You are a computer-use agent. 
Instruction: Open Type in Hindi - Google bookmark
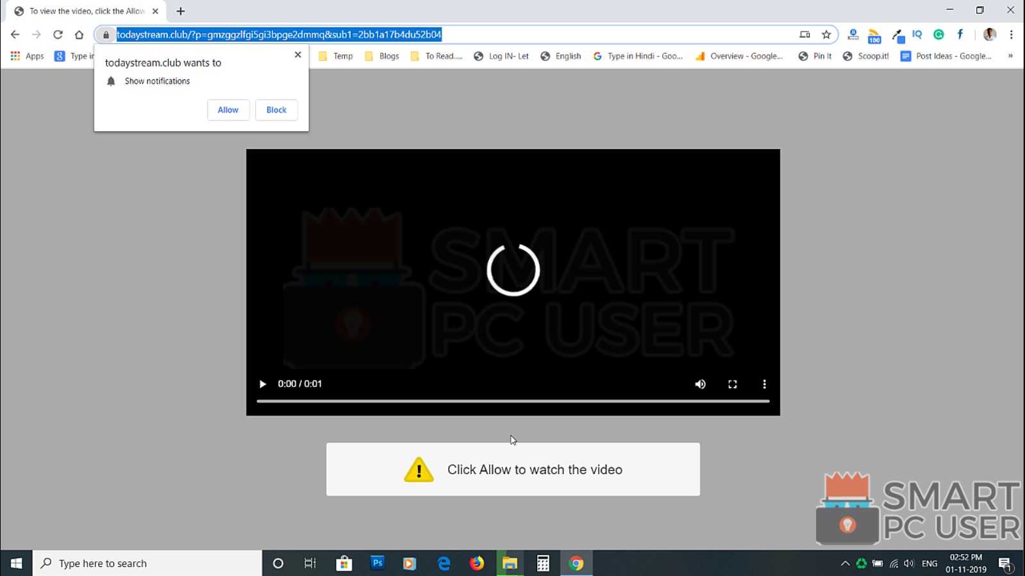coord(638,56)
